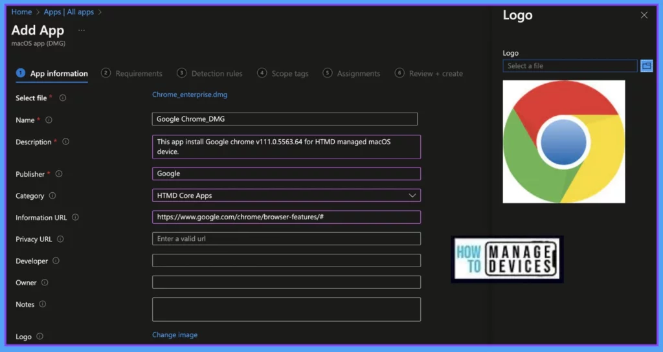Edit the Information URL field
This screenshot has height=352, width=663.
click(286, 217)
